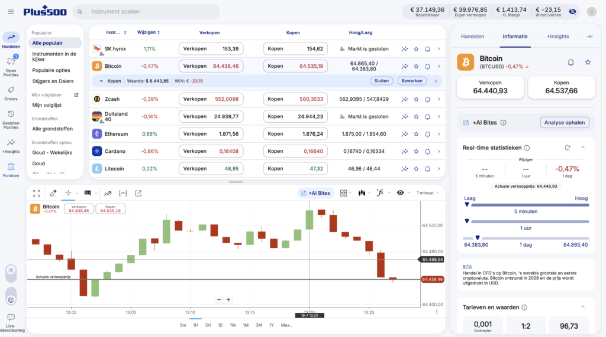Click Sluiten on Bitcoin position

[x=382, y=81]
